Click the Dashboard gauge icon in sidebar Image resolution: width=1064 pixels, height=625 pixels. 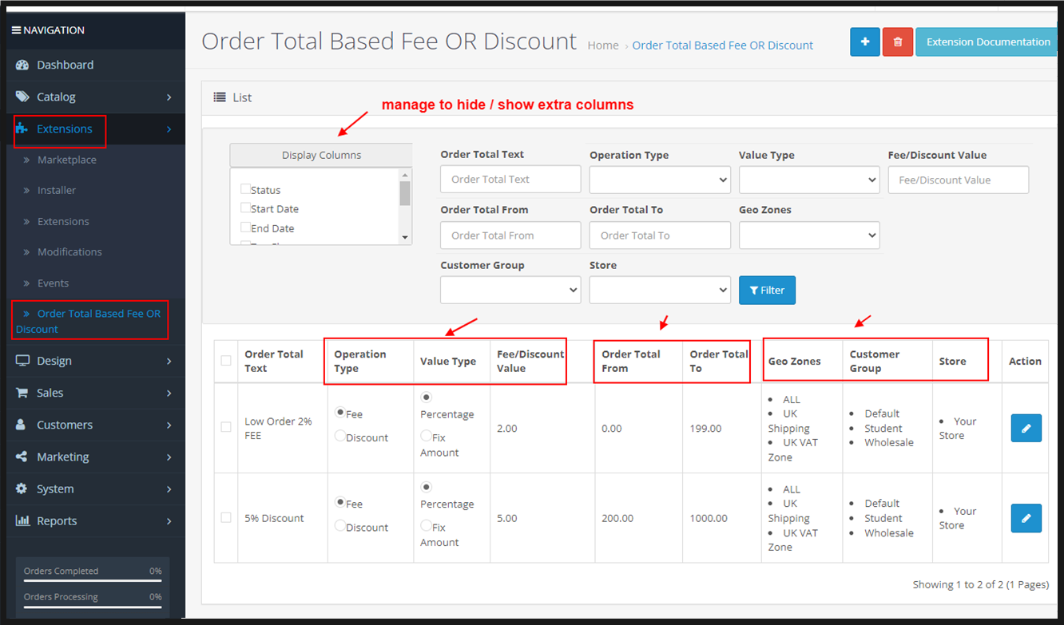(x=22, y=65)
